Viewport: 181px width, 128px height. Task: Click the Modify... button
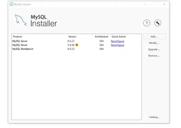tap(154, 43)
